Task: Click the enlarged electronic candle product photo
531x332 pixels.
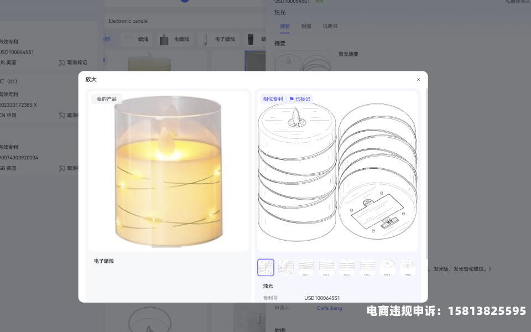Action: click(x=168, y=172)
